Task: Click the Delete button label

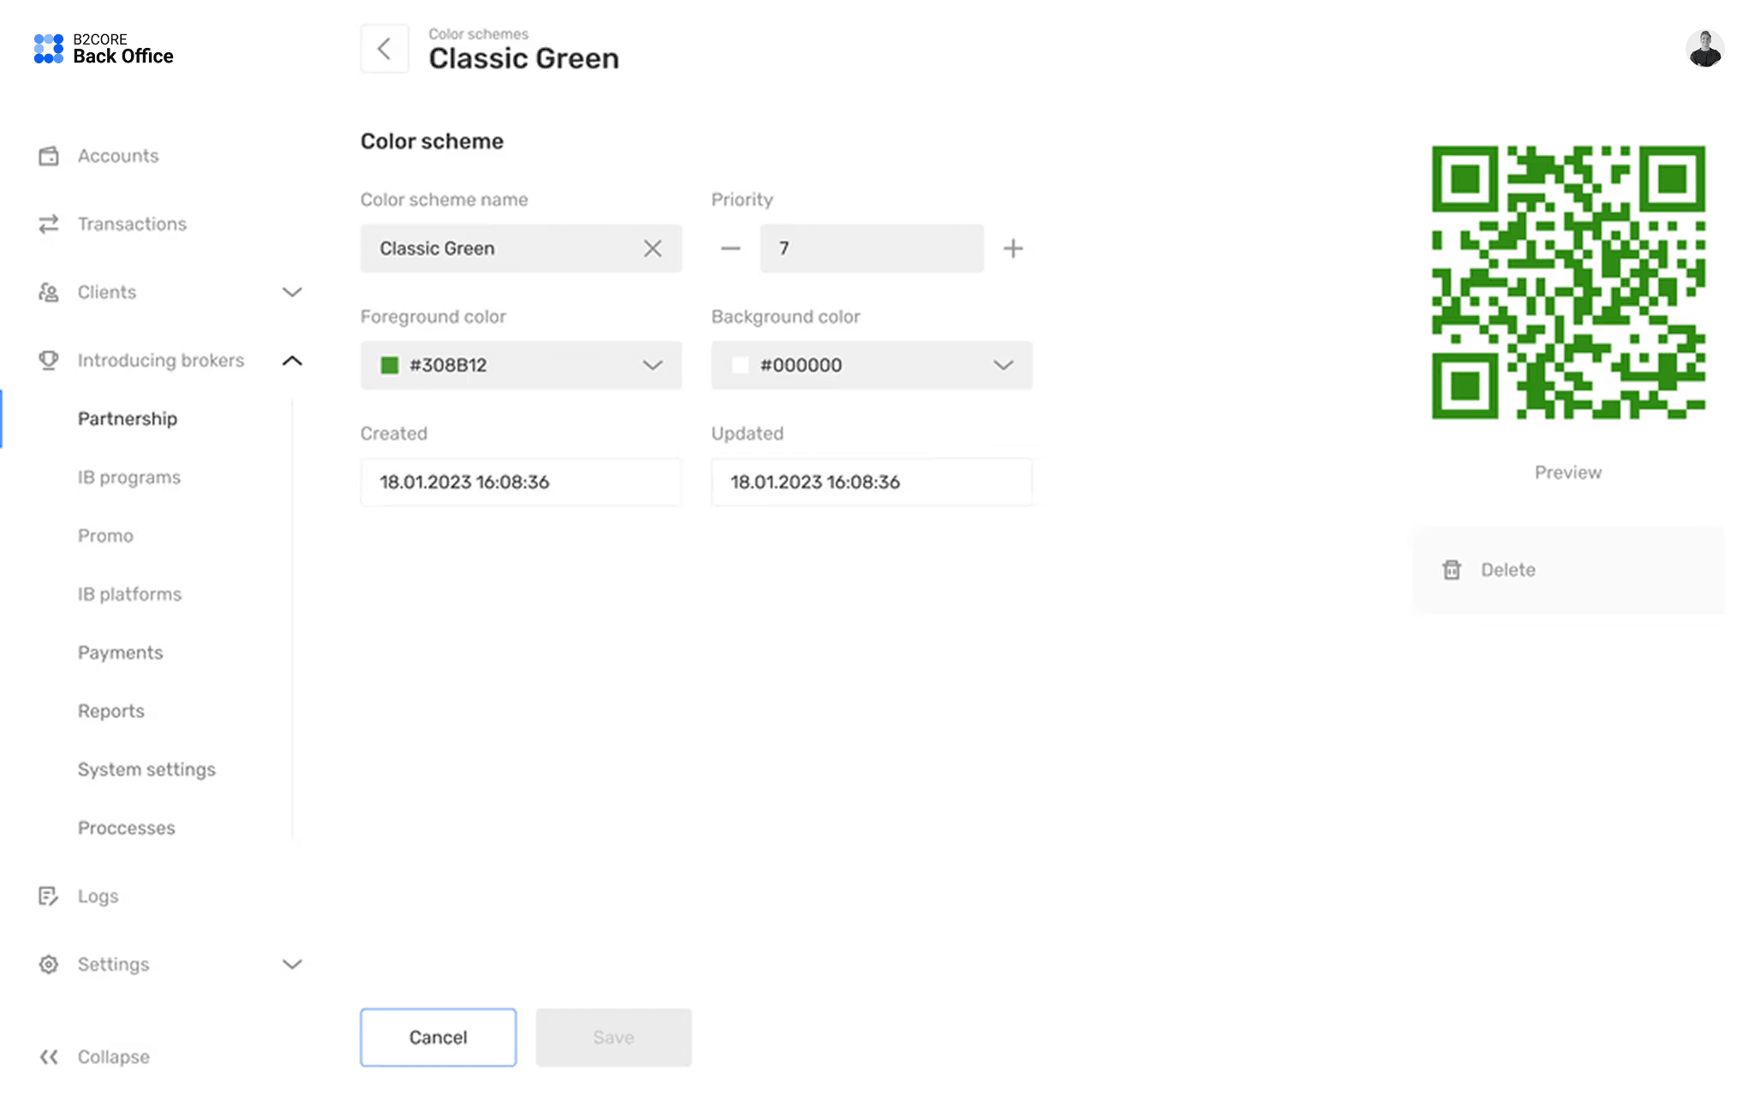Action: pos(1508,569)
